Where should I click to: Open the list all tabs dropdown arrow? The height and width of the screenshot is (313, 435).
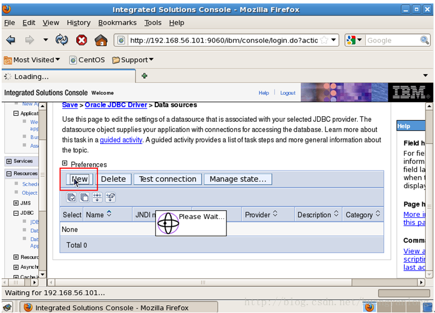pos(425,75)
